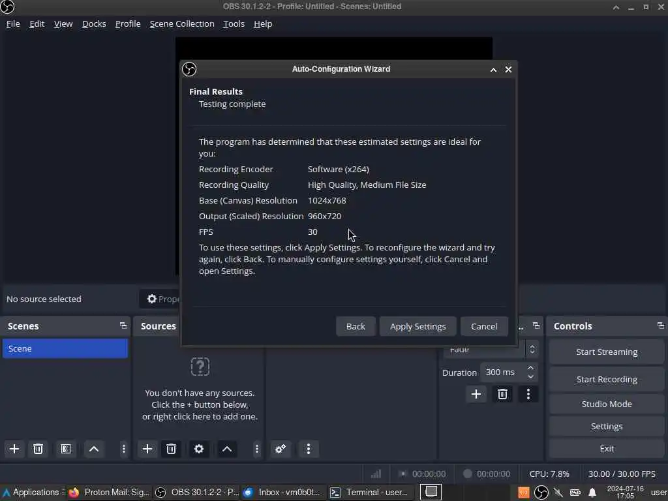Open the Help menu
The width and height of the screenshot is (668, 501).
point(263,24)
